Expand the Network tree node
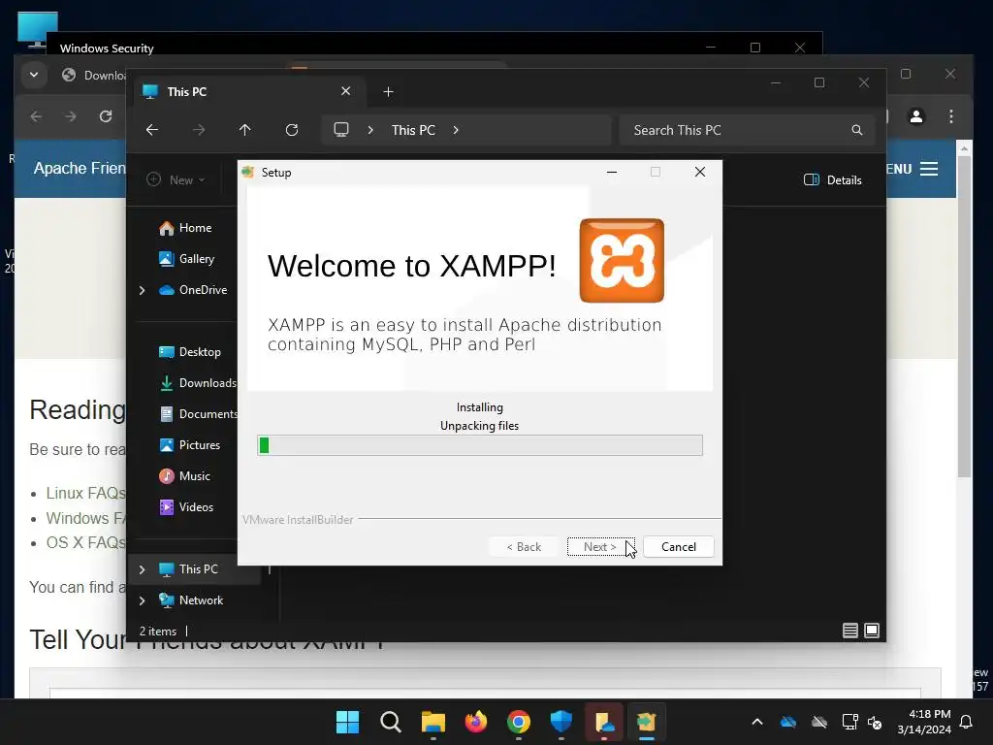 click(142, 600)
